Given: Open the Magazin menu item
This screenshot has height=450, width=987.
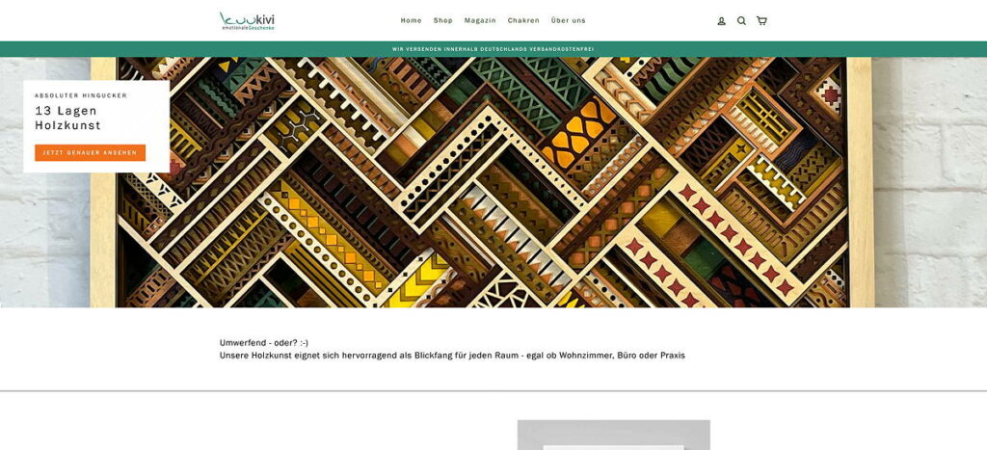Looking at the screenshot, I should click(x=480, y=21).
